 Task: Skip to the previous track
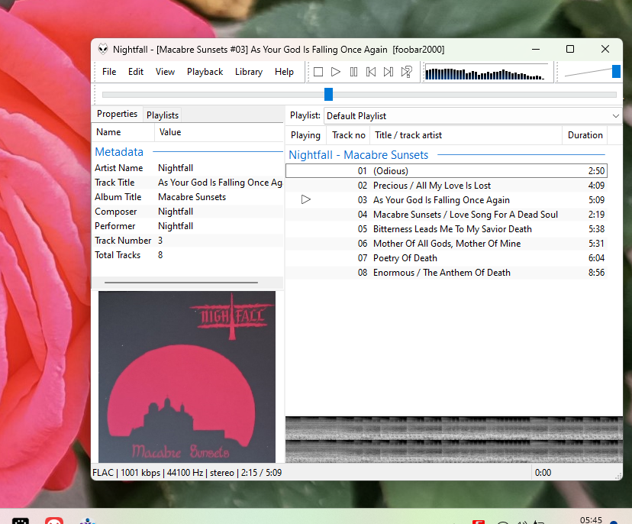(x=371, y=72)
